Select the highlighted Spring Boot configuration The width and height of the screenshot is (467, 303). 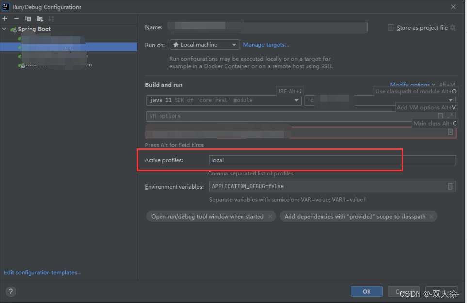coord(68,47)
